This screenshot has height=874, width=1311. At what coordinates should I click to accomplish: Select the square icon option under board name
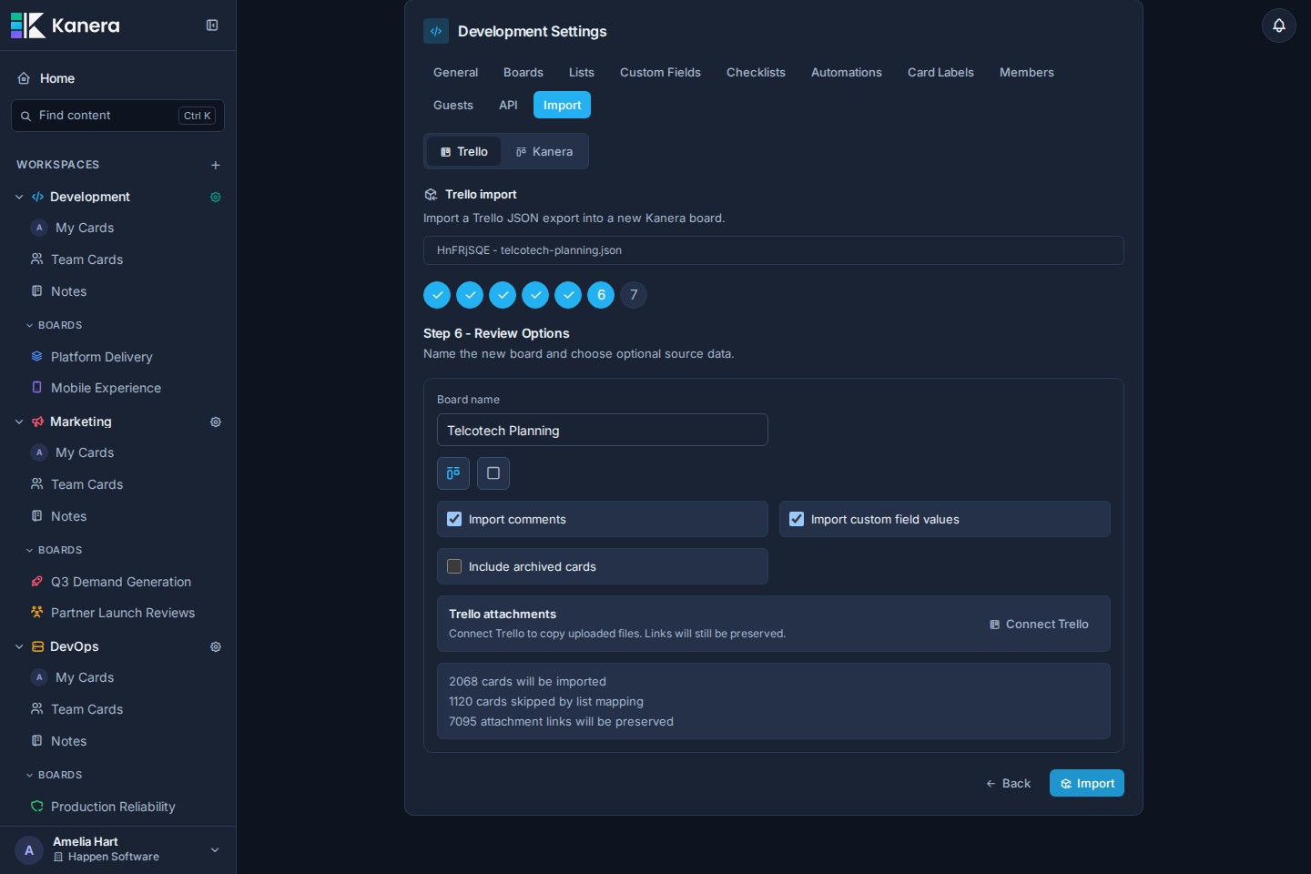[493, 473]
